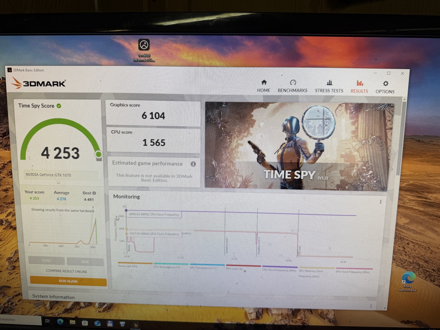
Task: Click COMPARE RESULT ONLINE
Action: point(67,271)
